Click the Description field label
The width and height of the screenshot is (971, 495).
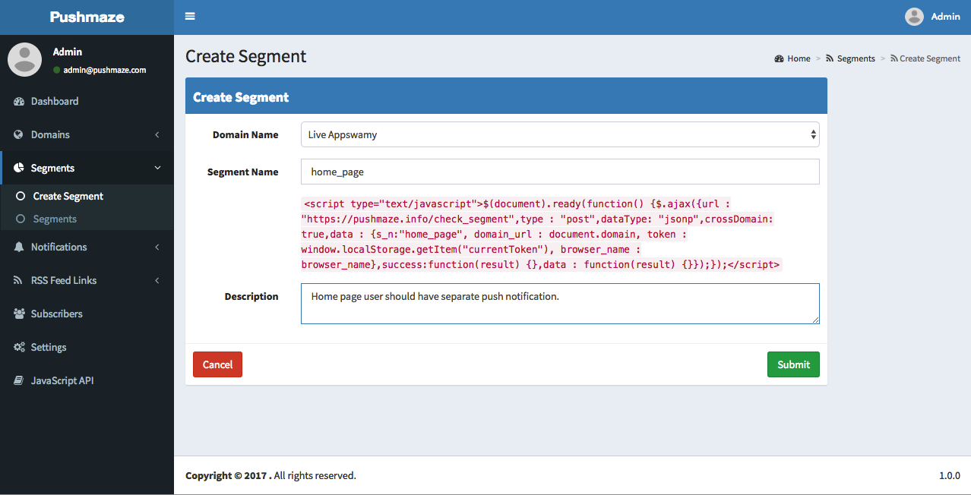251,296
